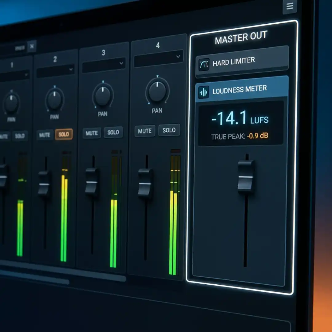Click the channel 3 level meter
This screenshot has height=332, width=332.
tap(115, 209)
